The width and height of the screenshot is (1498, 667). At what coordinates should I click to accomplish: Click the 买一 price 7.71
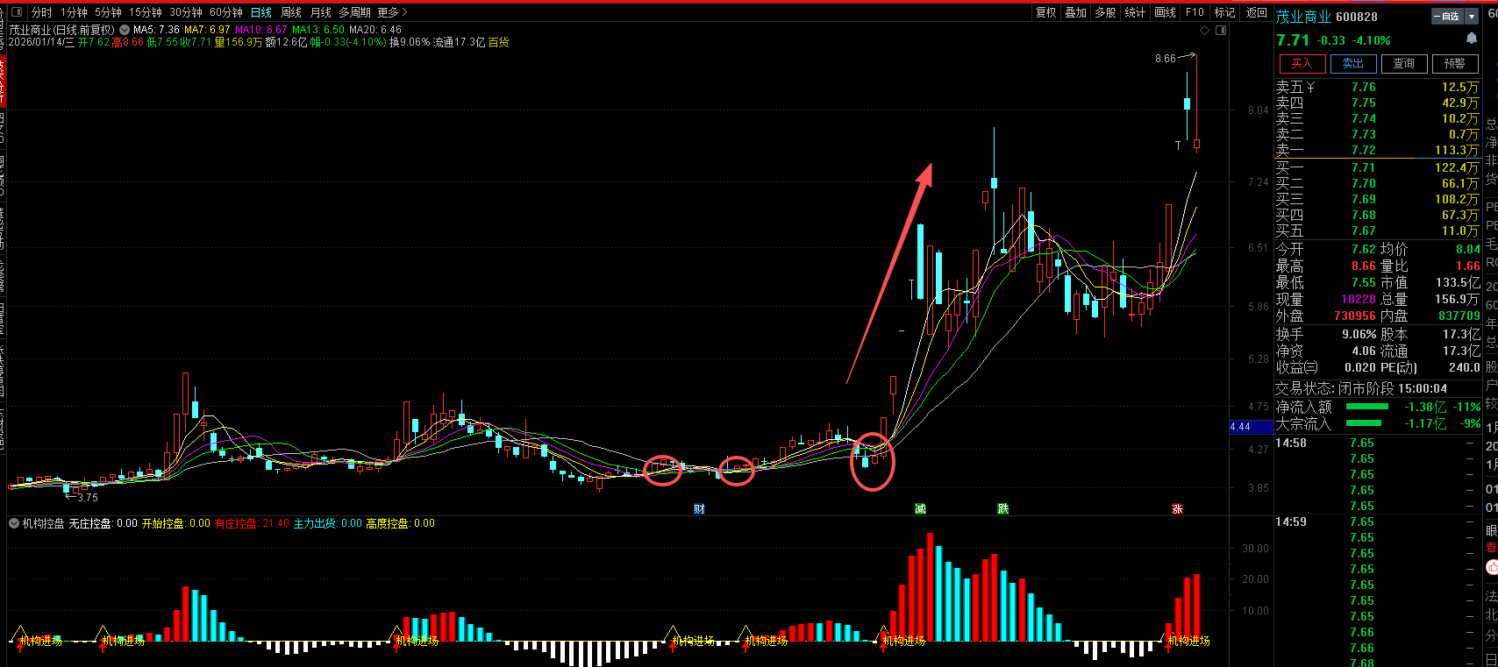(x=1363, y=167)
